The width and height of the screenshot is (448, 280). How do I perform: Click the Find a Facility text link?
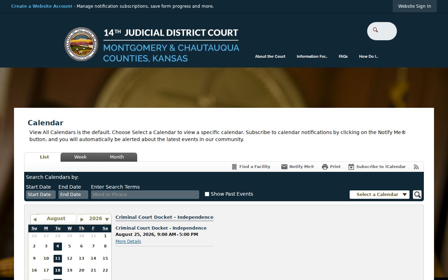pos(255,167)
